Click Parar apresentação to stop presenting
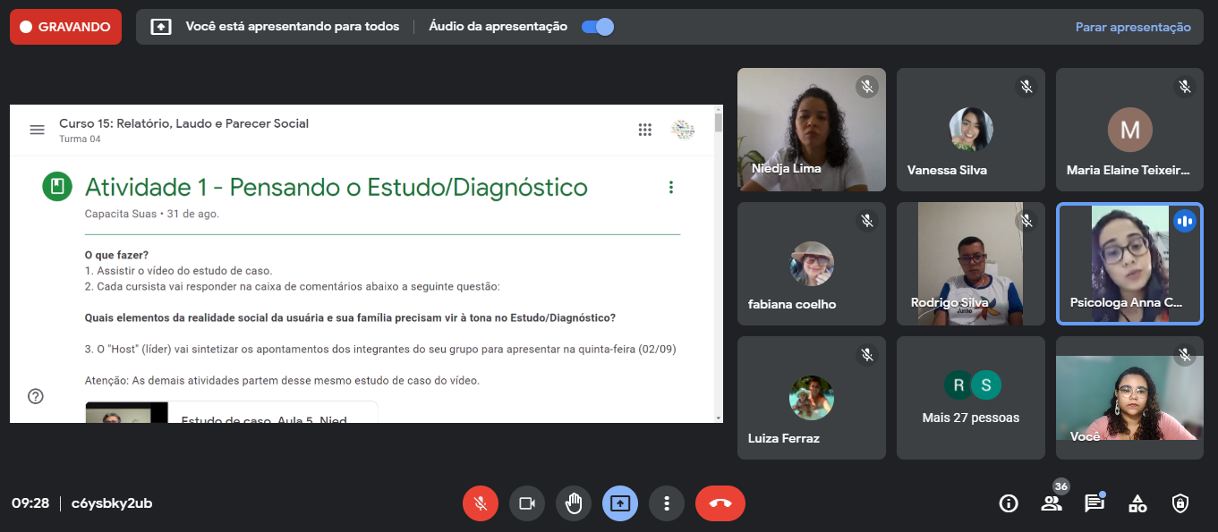The height and width of the screenshot is (532, 1218). click(1133, 27)
